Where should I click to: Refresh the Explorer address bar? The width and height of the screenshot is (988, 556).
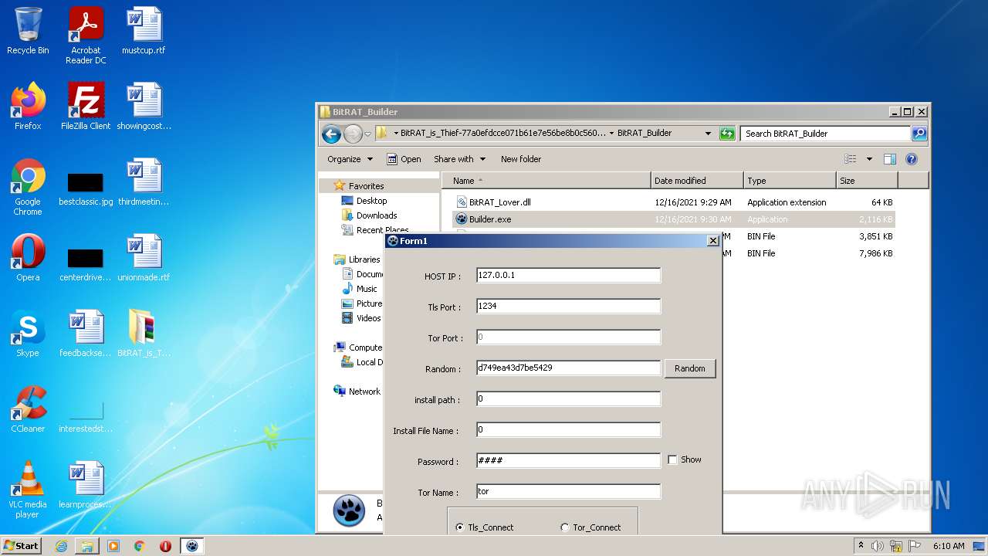727,134
